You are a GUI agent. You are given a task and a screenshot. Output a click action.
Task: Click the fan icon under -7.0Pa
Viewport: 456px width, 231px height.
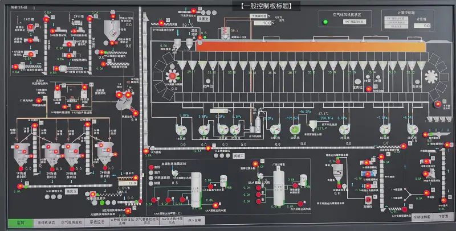[385, 129]
